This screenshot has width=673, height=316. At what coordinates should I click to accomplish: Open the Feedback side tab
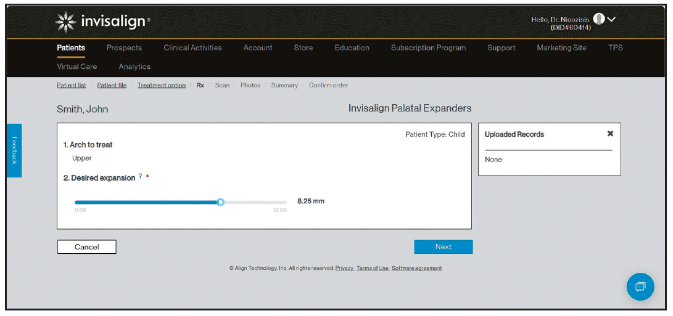14,150
